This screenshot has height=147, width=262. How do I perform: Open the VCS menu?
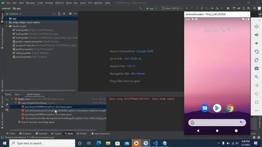(90, 3)
